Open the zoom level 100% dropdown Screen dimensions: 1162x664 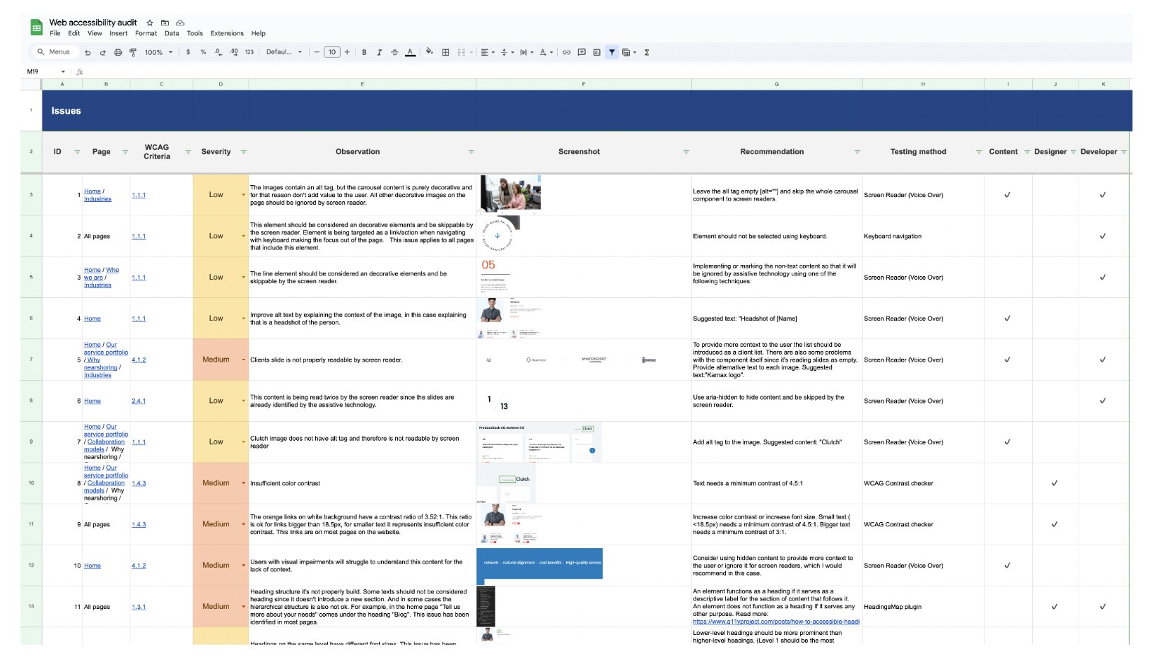(158, 52)
